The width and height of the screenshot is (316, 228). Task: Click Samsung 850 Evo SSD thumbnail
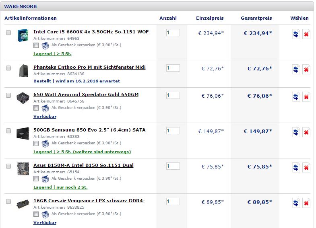point(23,133)
